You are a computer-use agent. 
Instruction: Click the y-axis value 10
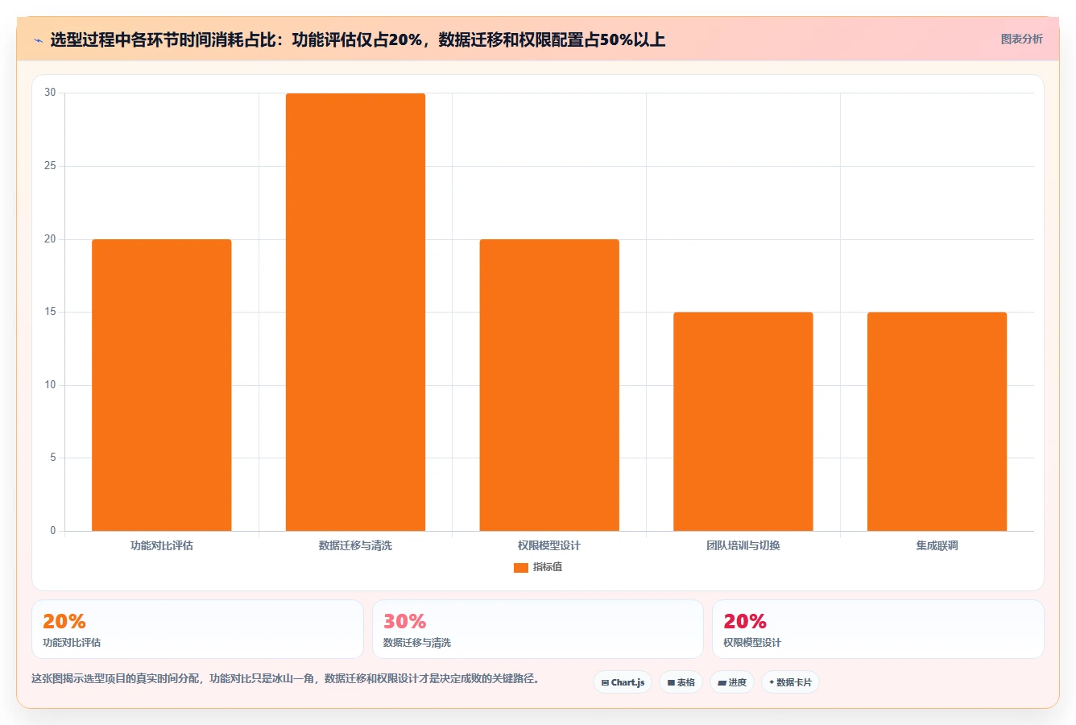tap(50, 385)
